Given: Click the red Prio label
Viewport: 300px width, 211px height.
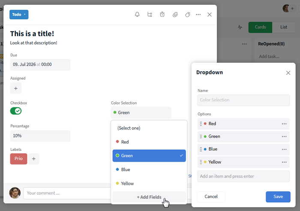Looking at the screenshot, I should (18, 159).
